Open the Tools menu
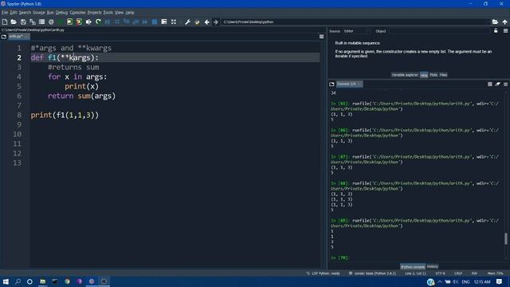 click(108, 13)
